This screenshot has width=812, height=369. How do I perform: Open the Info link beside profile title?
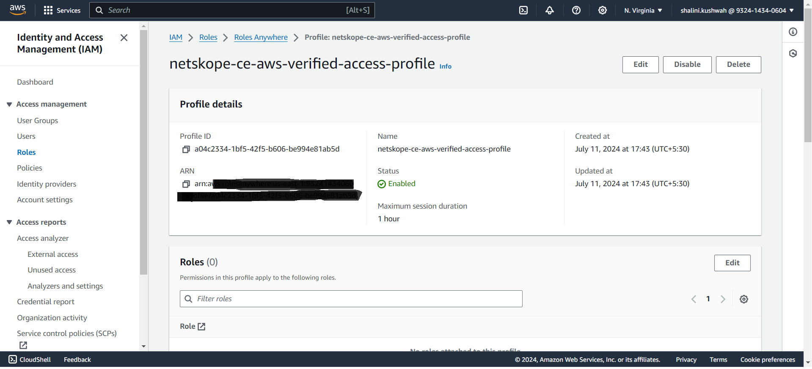(x=446, y=66)
